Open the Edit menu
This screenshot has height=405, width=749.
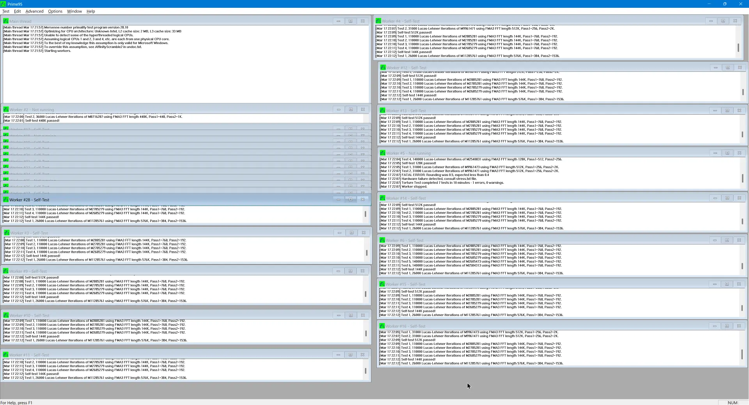[x=18, y=11]
